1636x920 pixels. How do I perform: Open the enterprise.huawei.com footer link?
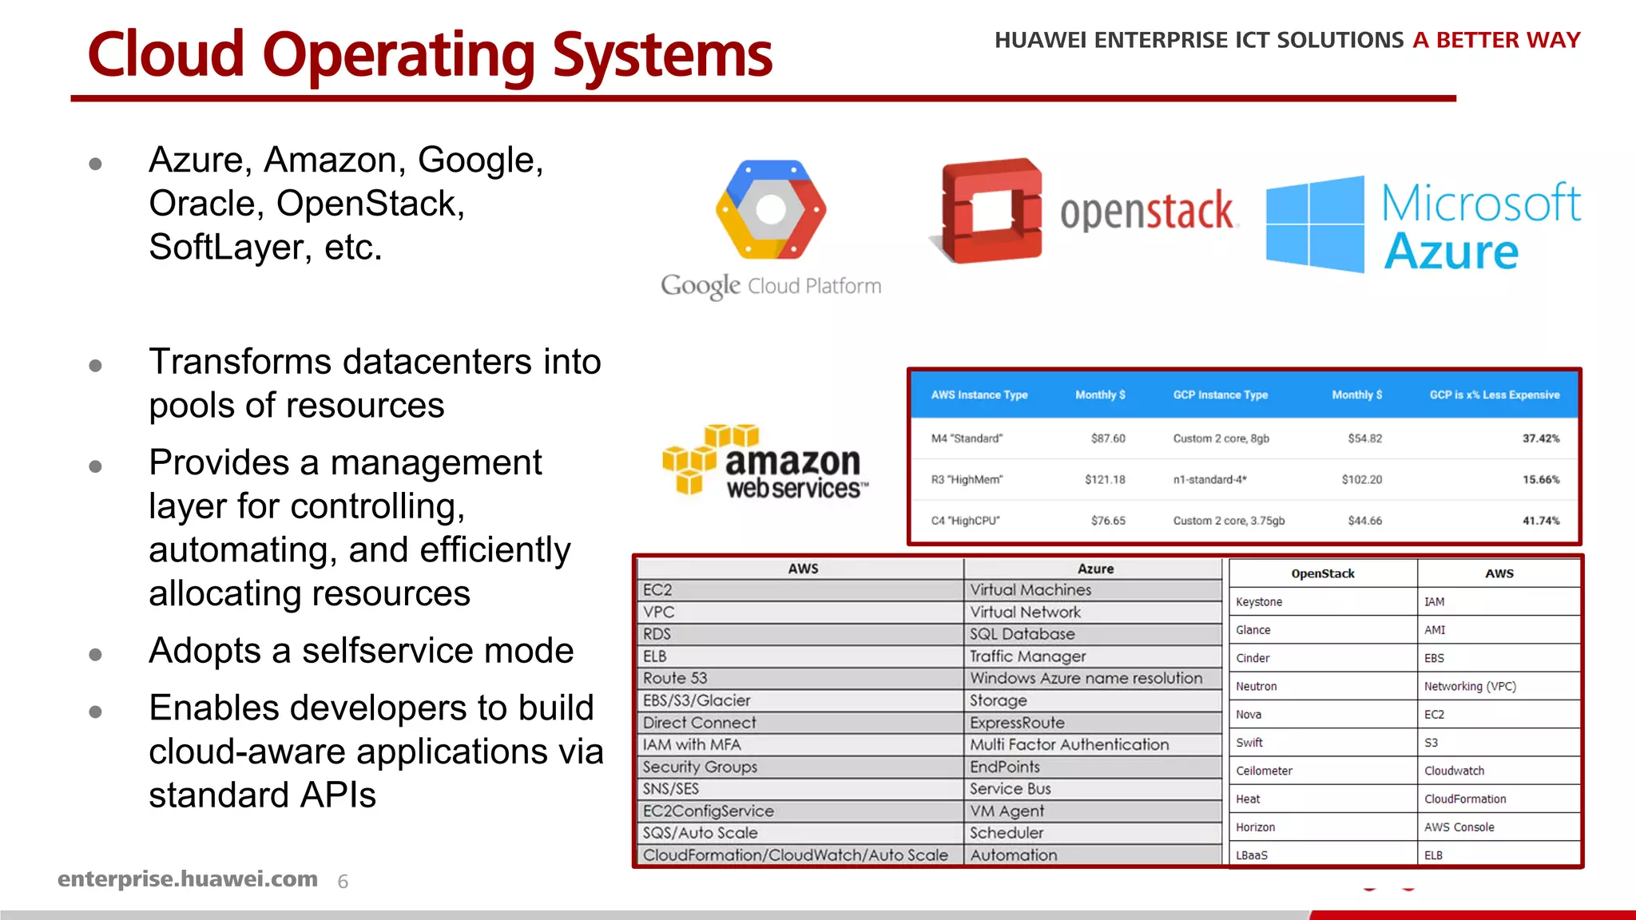point(188,878)
